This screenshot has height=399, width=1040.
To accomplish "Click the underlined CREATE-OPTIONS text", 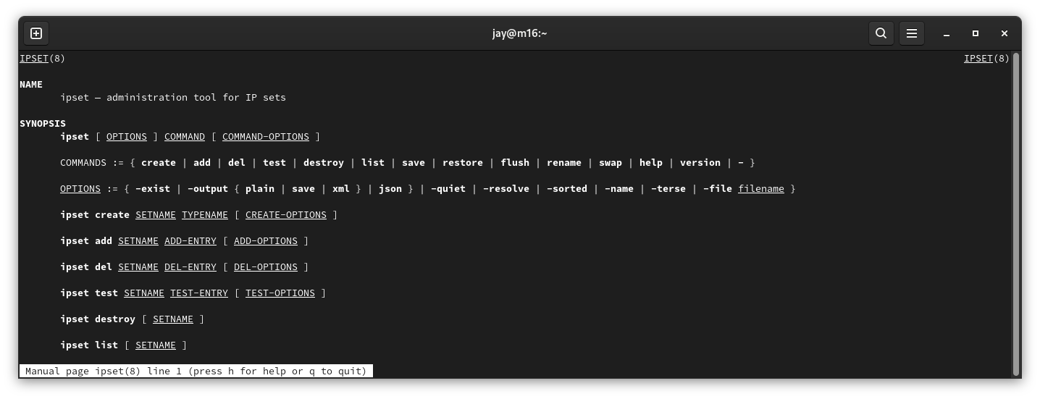I will point(285,215).
